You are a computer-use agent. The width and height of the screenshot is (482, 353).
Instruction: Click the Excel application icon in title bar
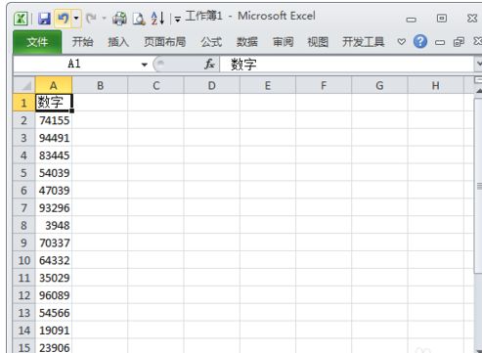[21, 19]
